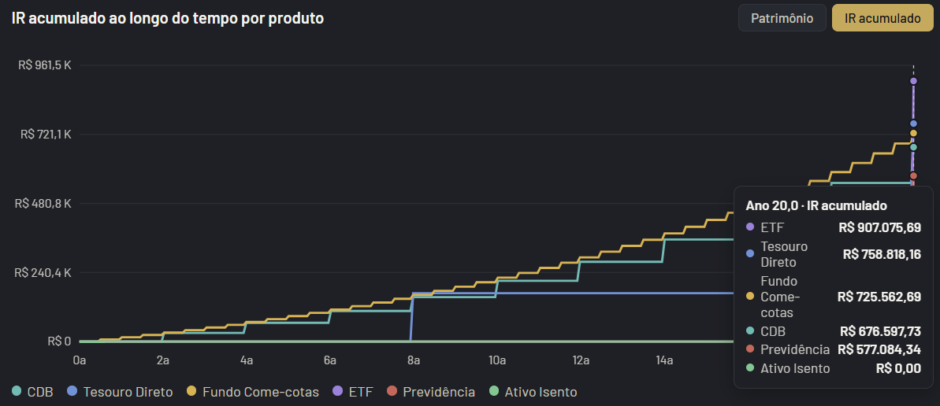Click the R$ 721,1 K axis label

46,134
